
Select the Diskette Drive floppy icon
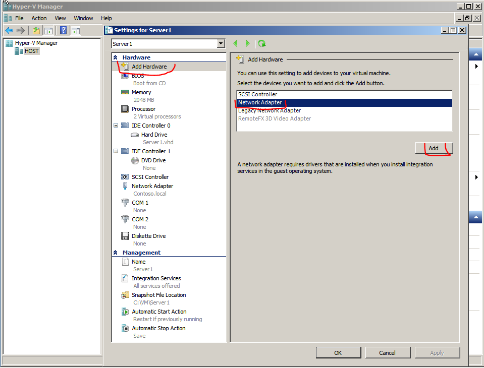(125, 236)
